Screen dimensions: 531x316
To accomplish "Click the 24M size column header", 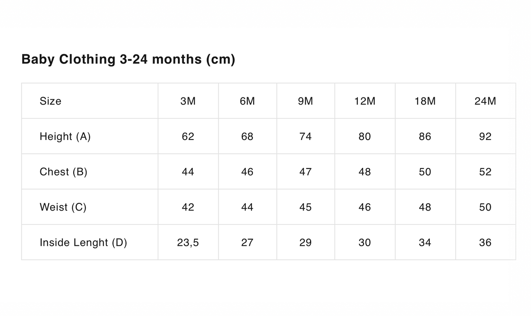I will (485, 101).
